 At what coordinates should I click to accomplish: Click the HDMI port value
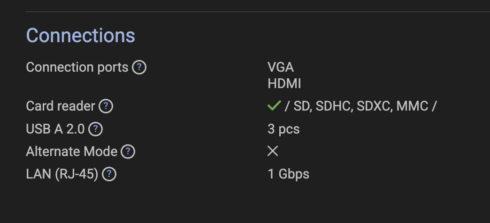pos(284,83)
